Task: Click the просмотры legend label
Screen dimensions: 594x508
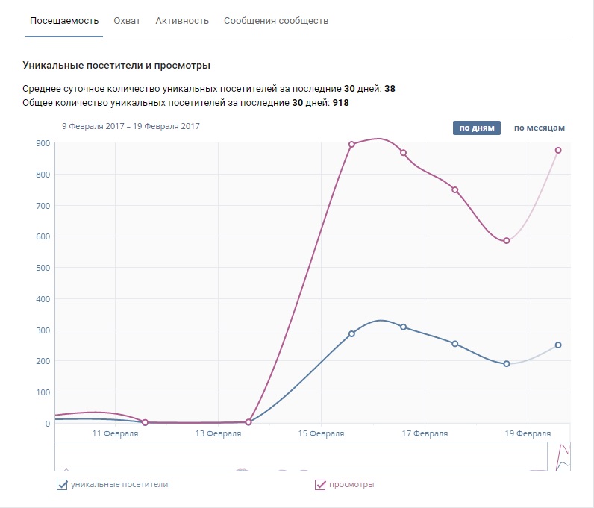Action: (351, 485)
